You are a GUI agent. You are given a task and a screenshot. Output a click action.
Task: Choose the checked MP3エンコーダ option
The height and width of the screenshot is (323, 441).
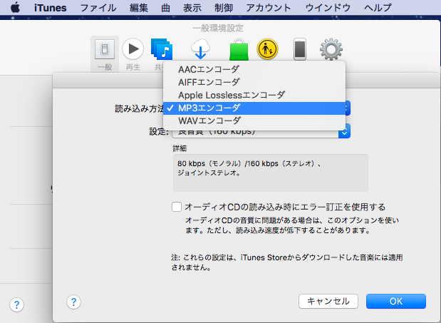pos(254,108)
